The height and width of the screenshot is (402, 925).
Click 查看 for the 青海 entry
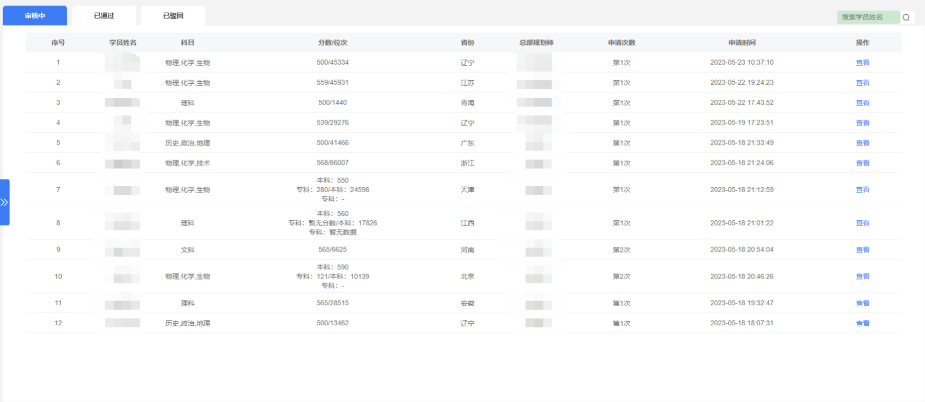click(862, 103)
